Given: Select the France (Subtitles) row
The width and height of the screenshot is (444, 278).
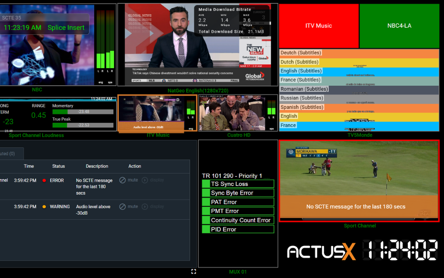Looking at the screenshot, I should [359, 80].
